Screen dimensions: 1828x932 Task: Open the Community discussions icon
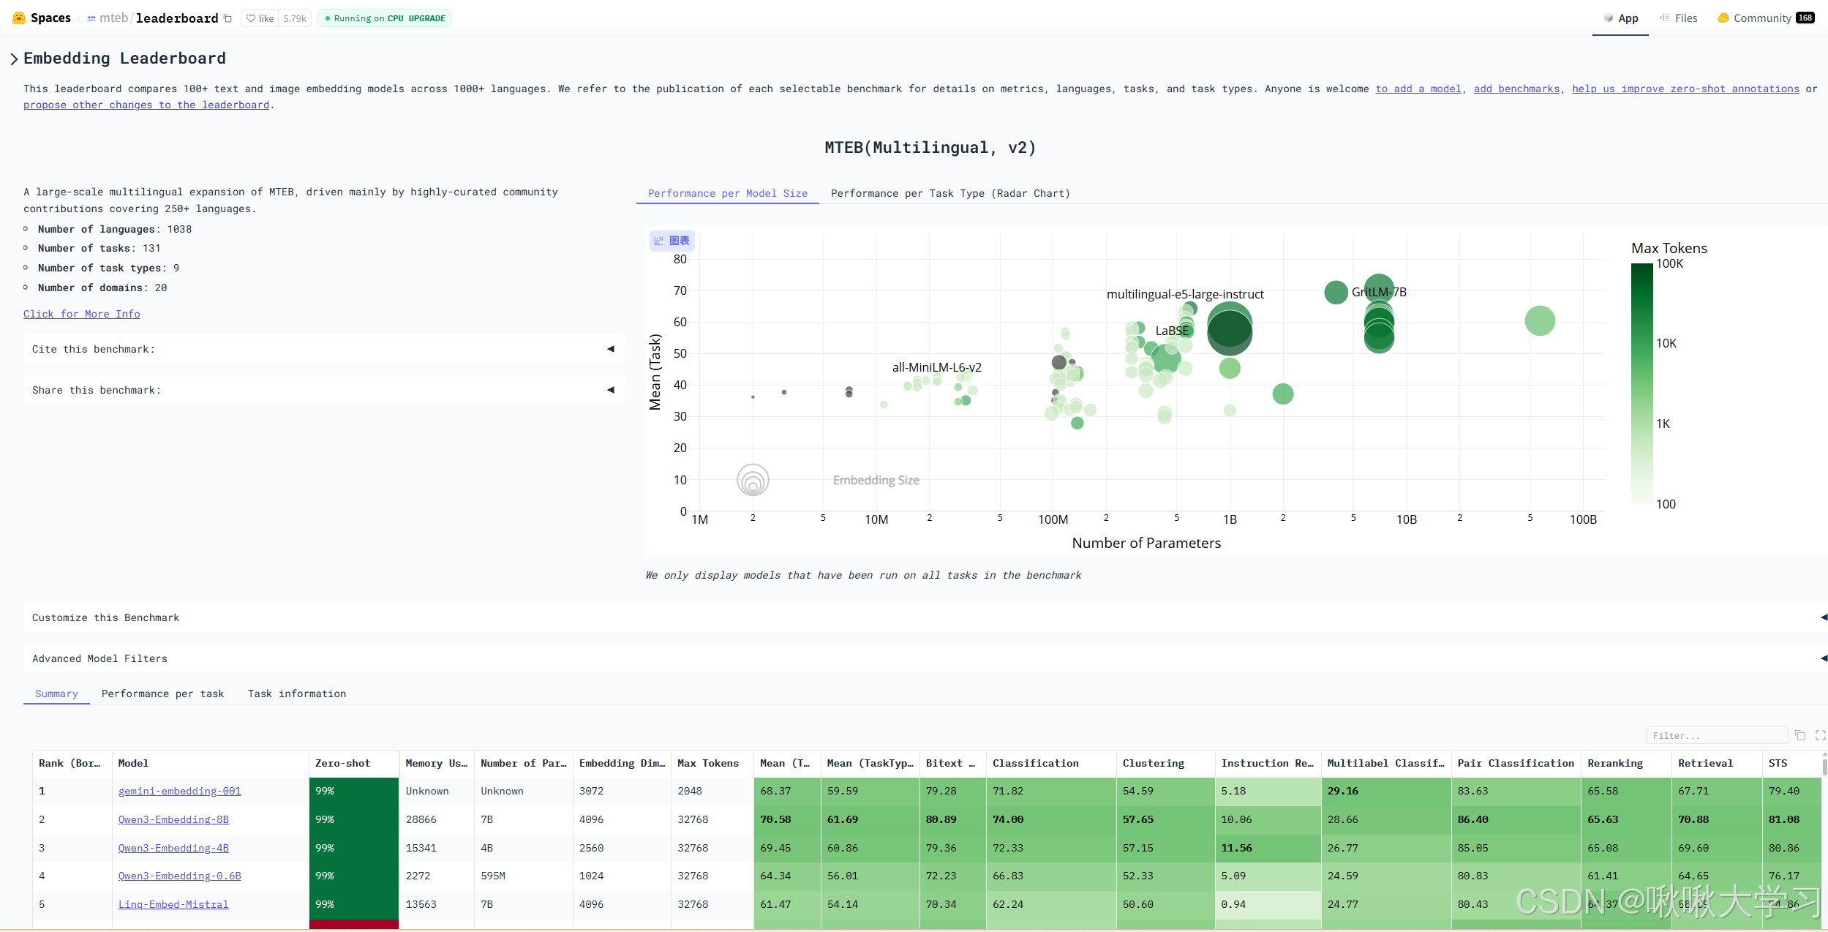1723,18
